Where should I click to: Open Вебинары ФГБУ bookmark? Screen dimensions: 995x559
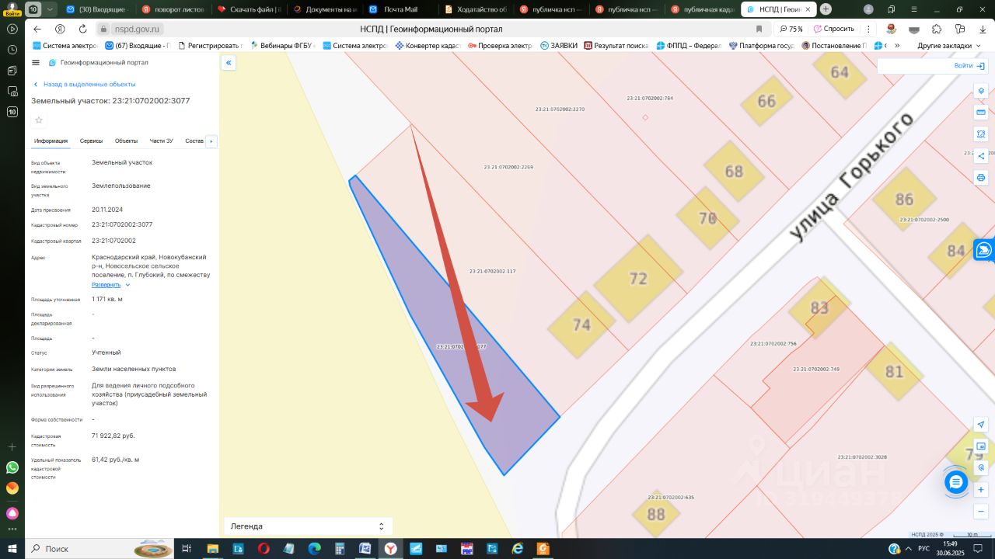point(282,46)
